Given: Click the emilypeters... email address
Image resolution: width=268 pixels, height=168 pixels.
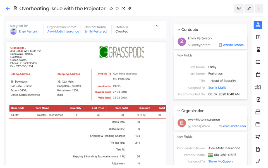Looking at the screenshot, I should point(202,45).
